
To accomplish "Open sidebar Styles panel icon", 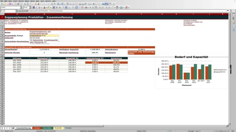I will point(234,18).
